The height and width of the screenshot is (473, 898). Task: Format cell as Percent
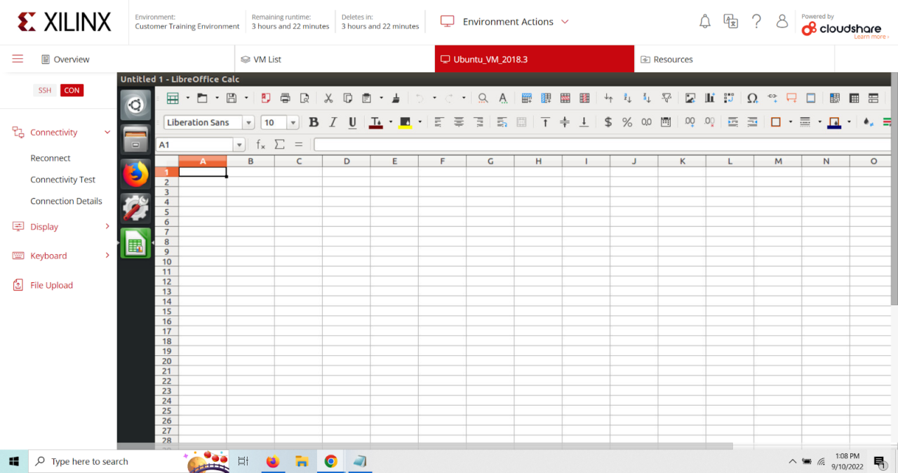point(627,122)
